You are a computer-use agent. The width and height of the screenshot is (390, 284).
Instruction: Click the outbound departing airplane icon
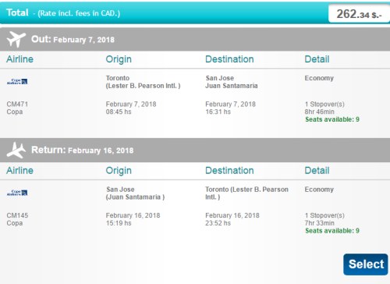[x=16, y=39]
